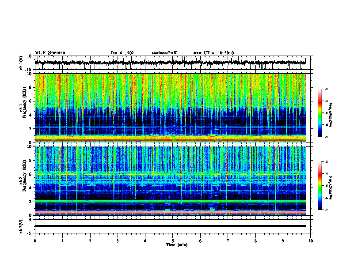The image size is (350, 270).
Task: Click the "-3" label on ch.1 color scale
Action: [326, 89]
